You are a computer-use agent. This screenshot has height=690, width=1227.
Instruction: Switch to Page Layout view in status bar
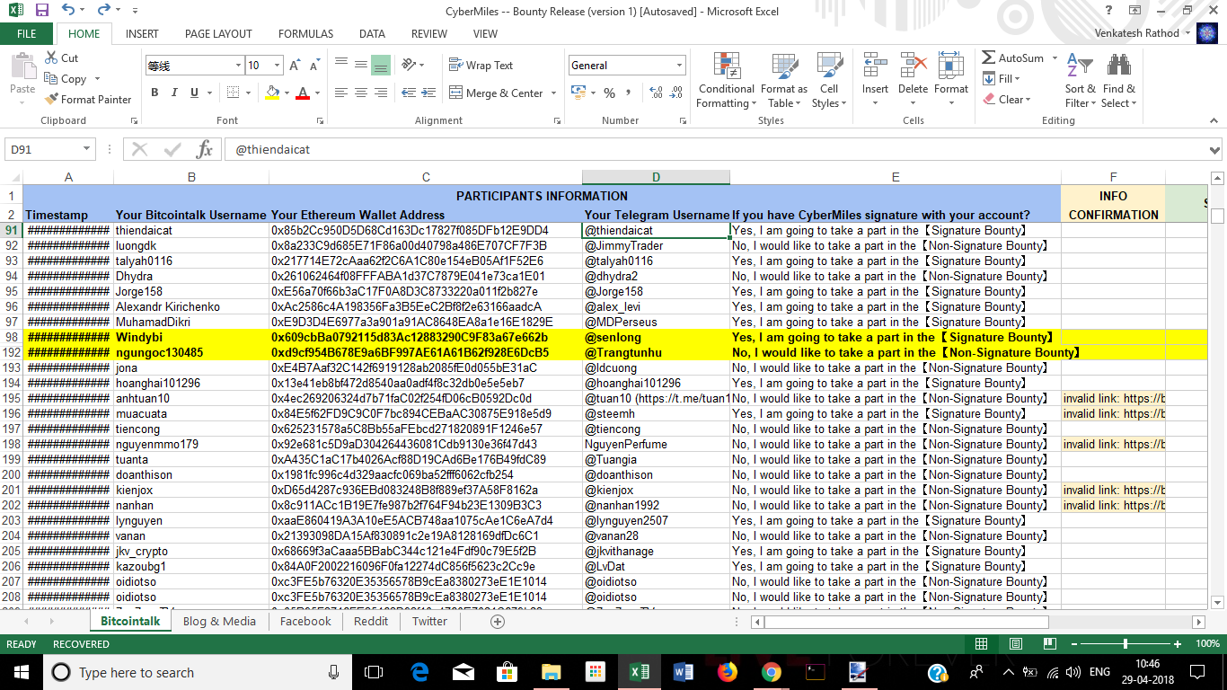1015,644
